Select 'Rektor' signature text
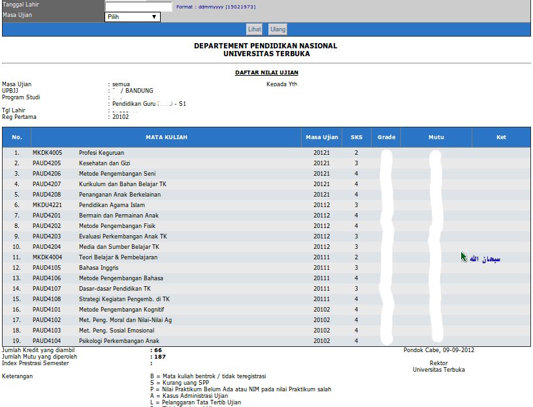This screenshot has width=533, height=407. pyautogui.click(x=438, y=363)
